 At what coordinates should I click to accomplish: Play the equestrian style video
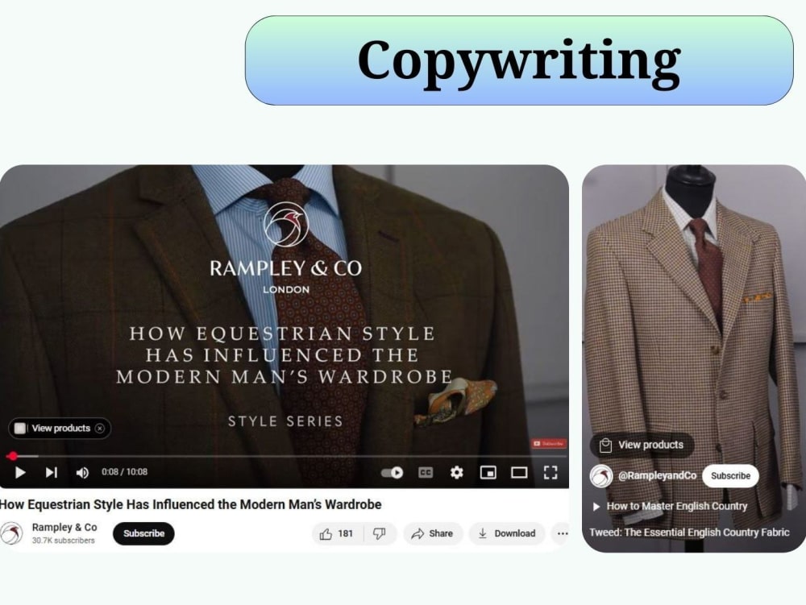point(20,472)
